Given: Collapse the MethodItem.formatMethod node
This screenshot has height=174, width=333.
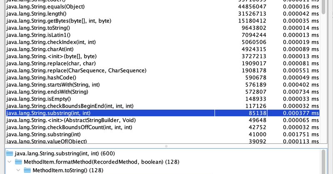Looking at the screenshot, I should pyautogui.click(x=9, y=162).
